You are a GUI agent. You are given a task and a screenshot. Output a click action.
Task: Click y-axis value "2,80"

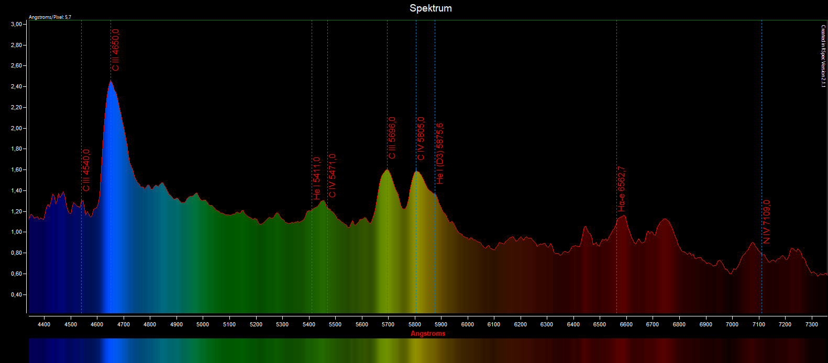point(16,45)
